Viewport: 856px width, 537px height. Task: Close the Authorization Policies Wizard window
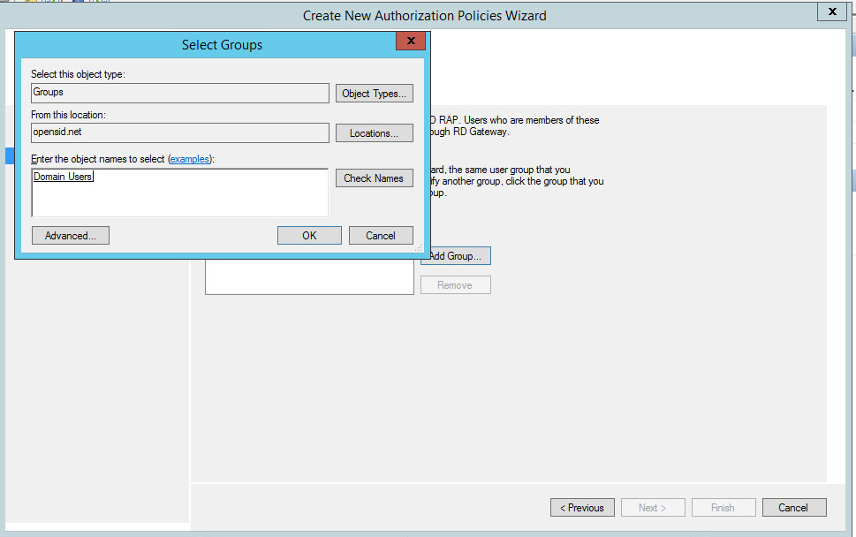pyautogui.click(x=829, y=12)
